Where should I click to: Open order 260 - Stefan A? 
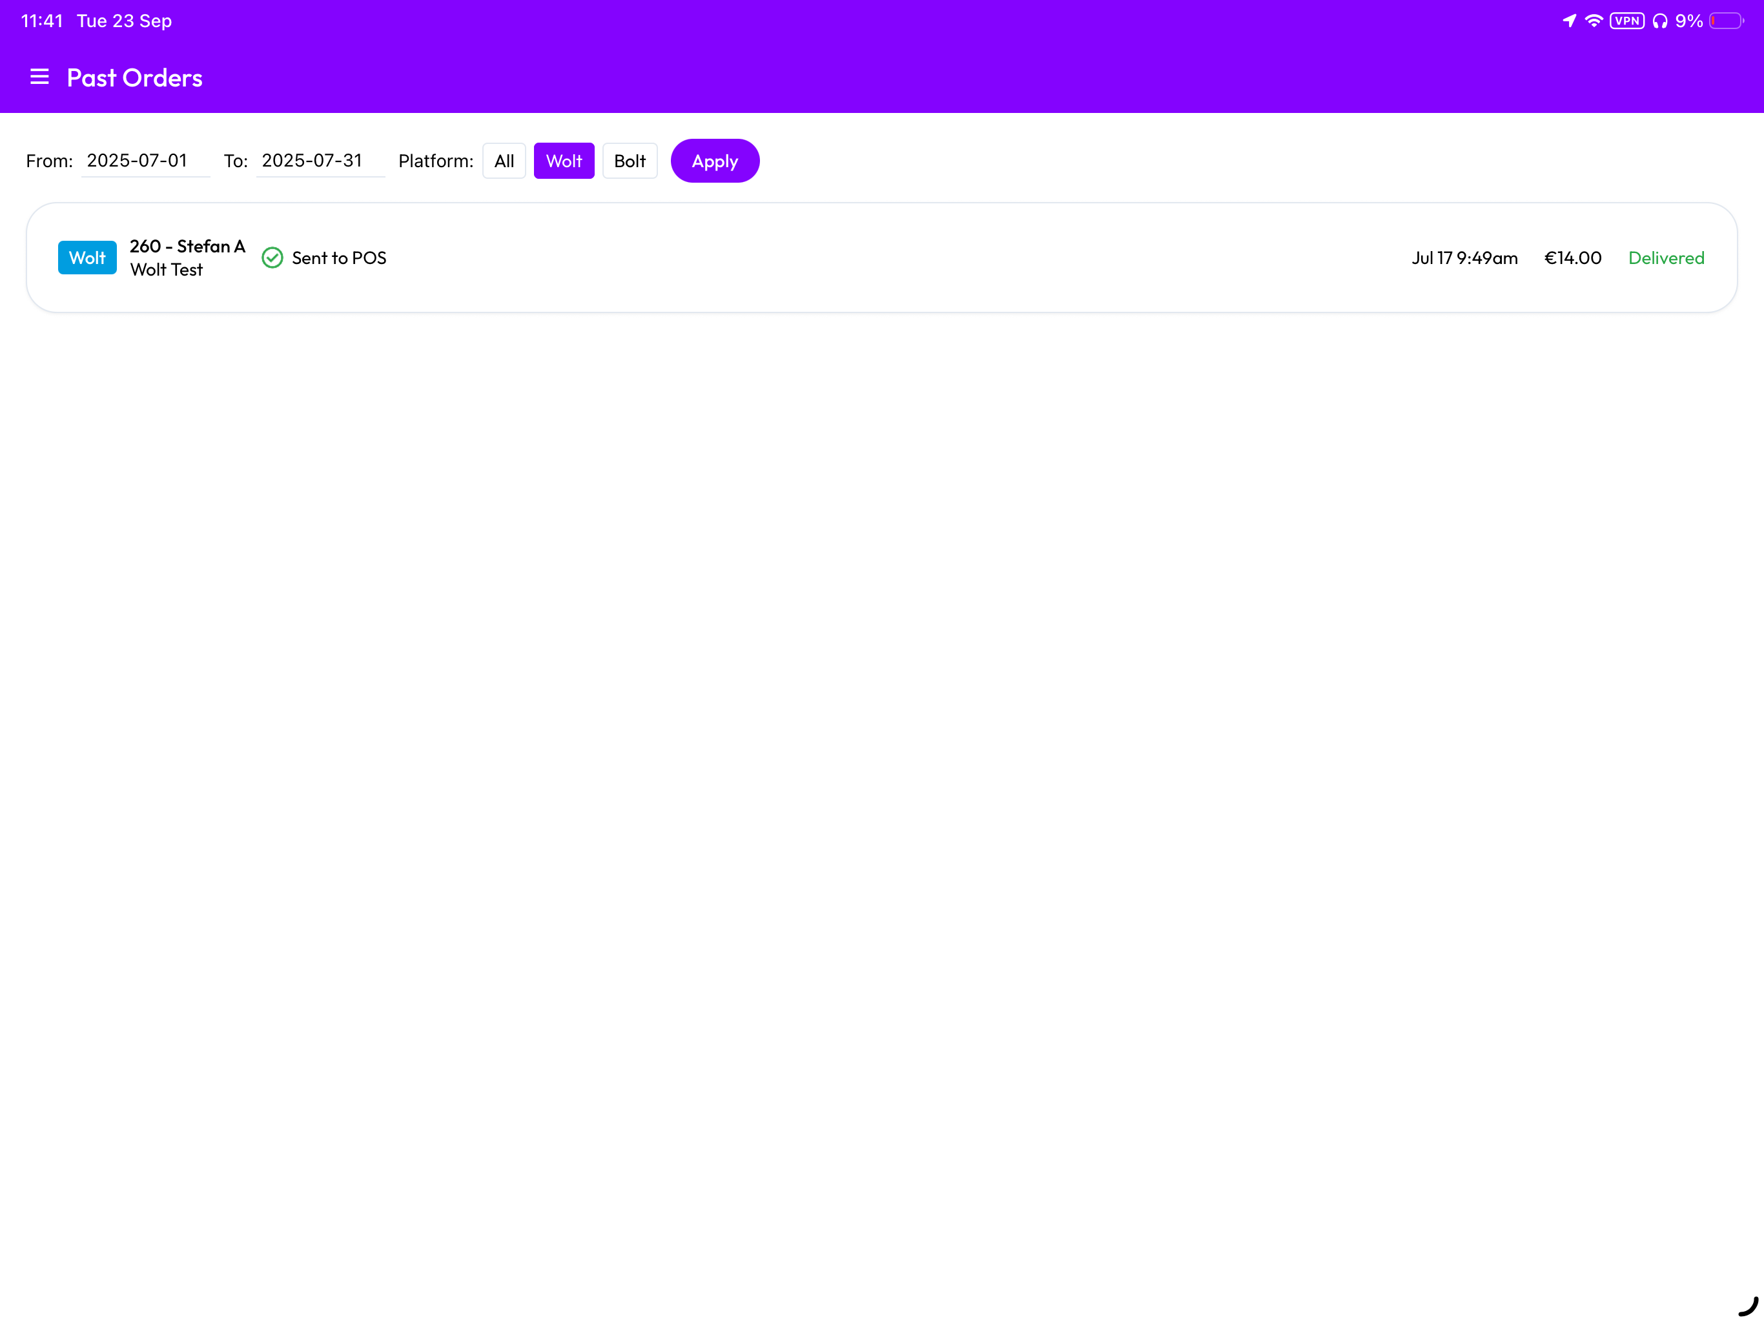[x=882, y=258]
